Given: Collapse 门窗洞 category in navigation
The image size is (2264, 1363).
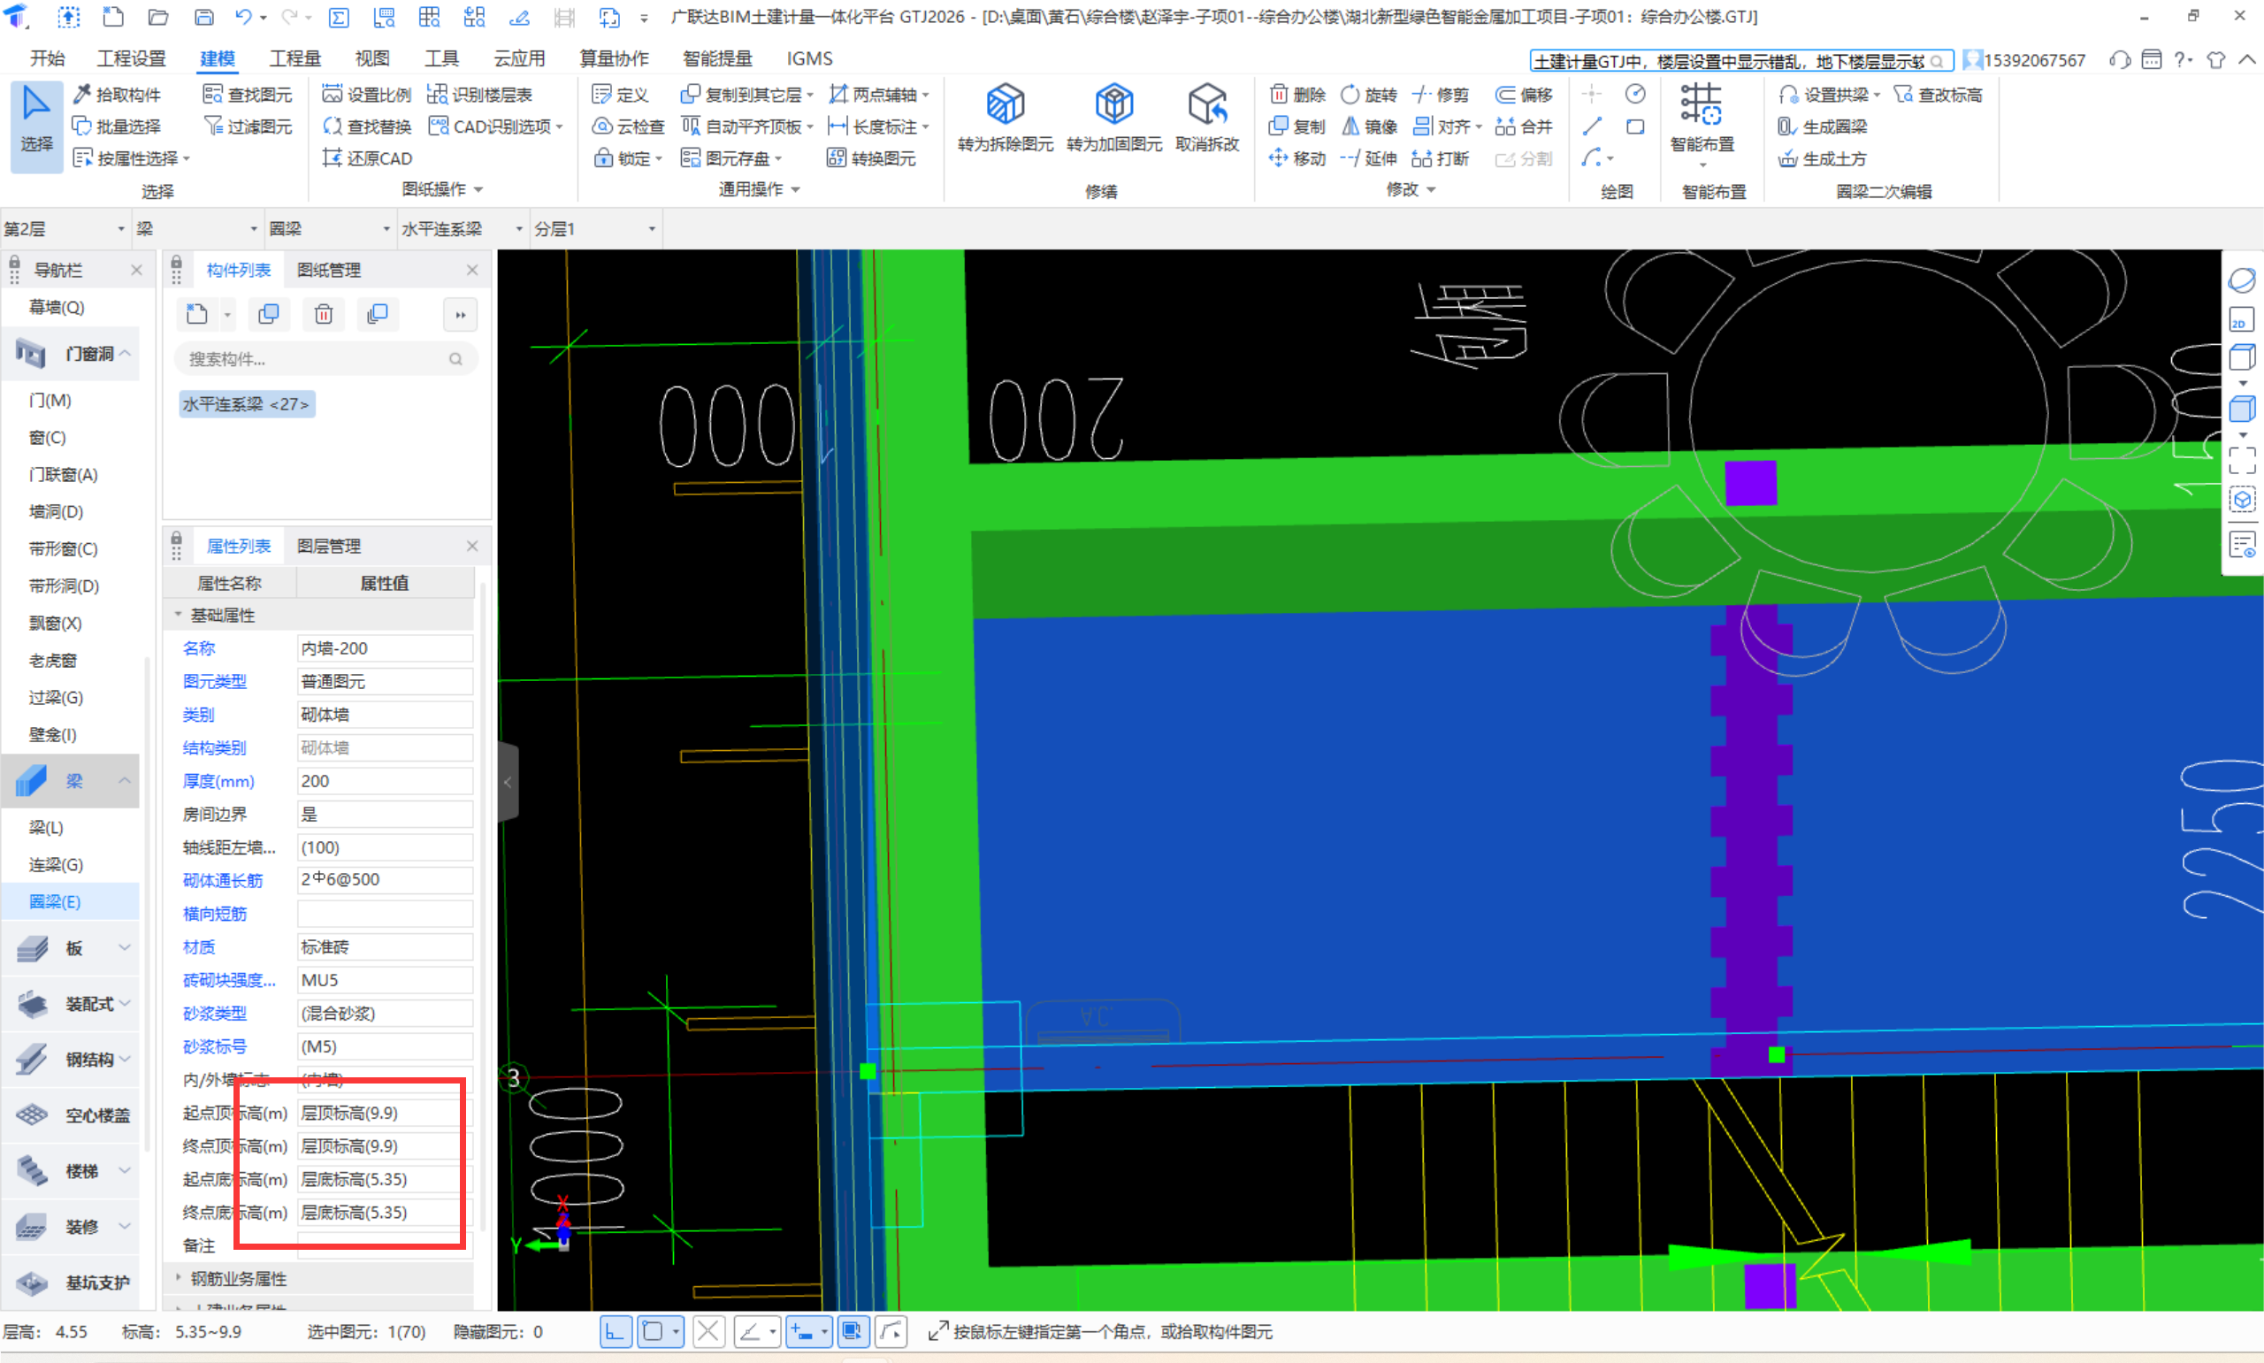Looking at the screenshot, I should (x=125, y=354).
